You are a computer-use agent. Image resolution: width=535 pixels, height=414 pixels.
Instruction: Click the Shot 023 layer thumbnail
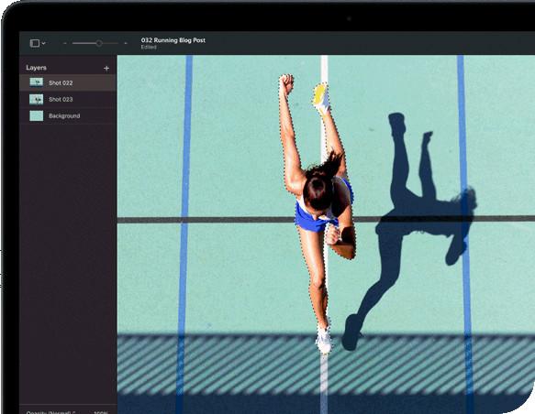(x=37, y=100)
